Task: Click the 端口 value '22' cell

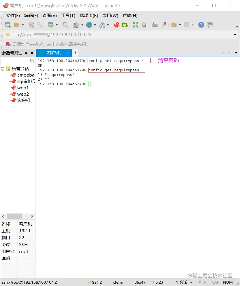Action: pos(27,238)
